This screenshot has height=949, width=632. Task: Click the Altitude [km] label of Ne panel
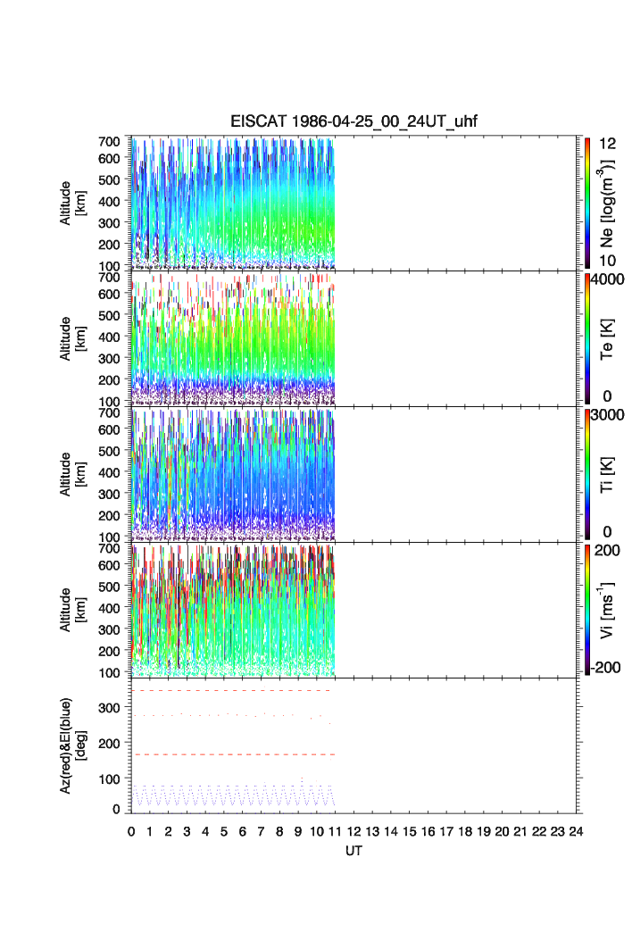(72, 204)
